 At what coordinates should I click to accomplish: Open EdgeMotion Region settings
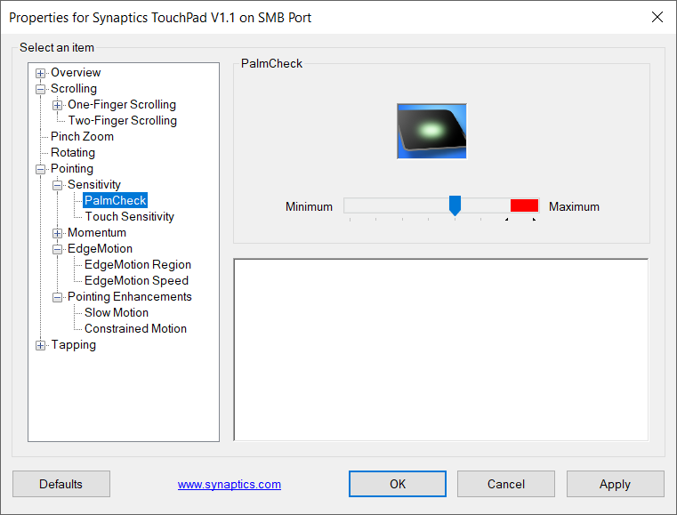(x=138, y=264)
